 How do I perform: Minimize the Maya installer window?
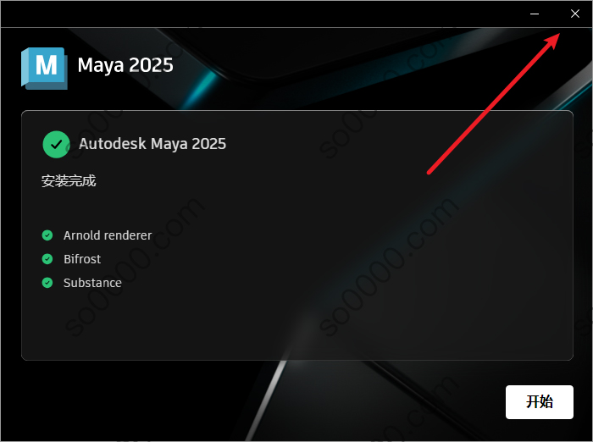click(x=535, y=14)
